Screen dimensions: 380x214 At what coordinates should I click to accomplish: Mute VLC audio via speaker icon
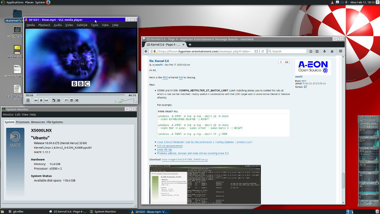115,102
